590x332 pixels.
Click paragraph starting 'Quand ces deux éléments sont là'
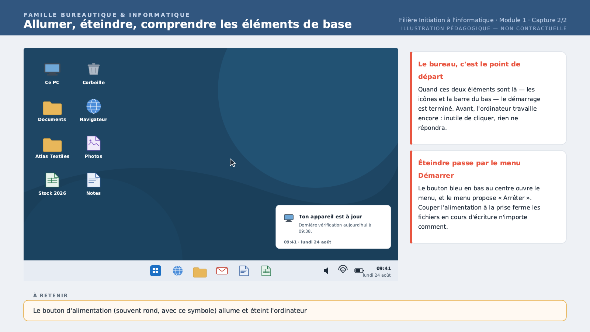click(x=479, y=108)
